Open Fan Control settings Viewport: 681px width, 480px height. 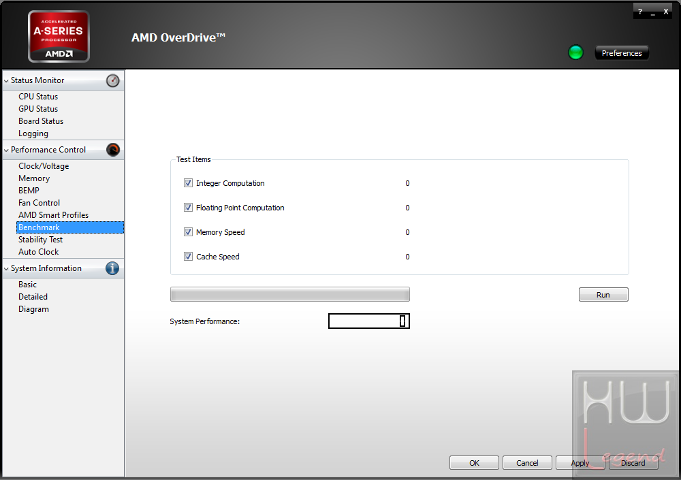pyautogui.click(x=39, y=203)
